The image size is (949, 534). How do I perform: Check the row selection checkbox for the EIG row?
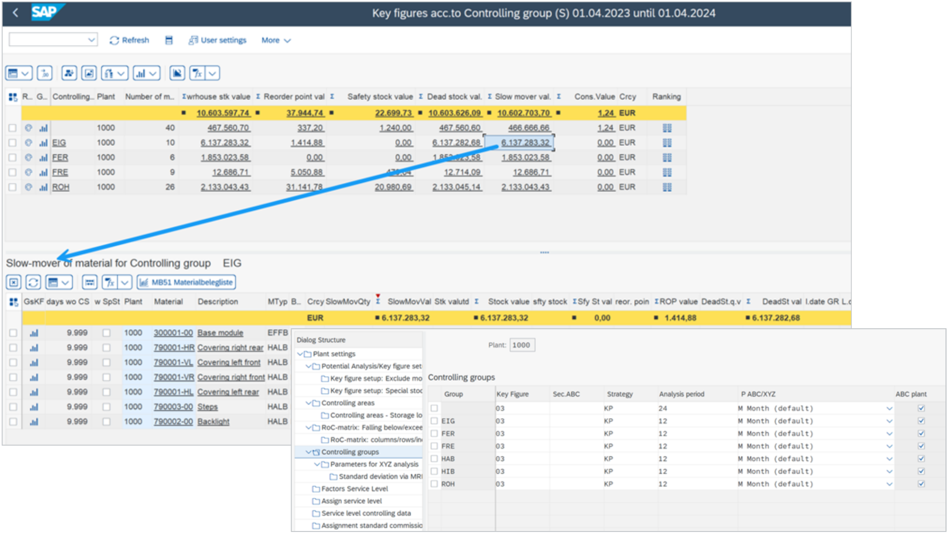[13, 142]
